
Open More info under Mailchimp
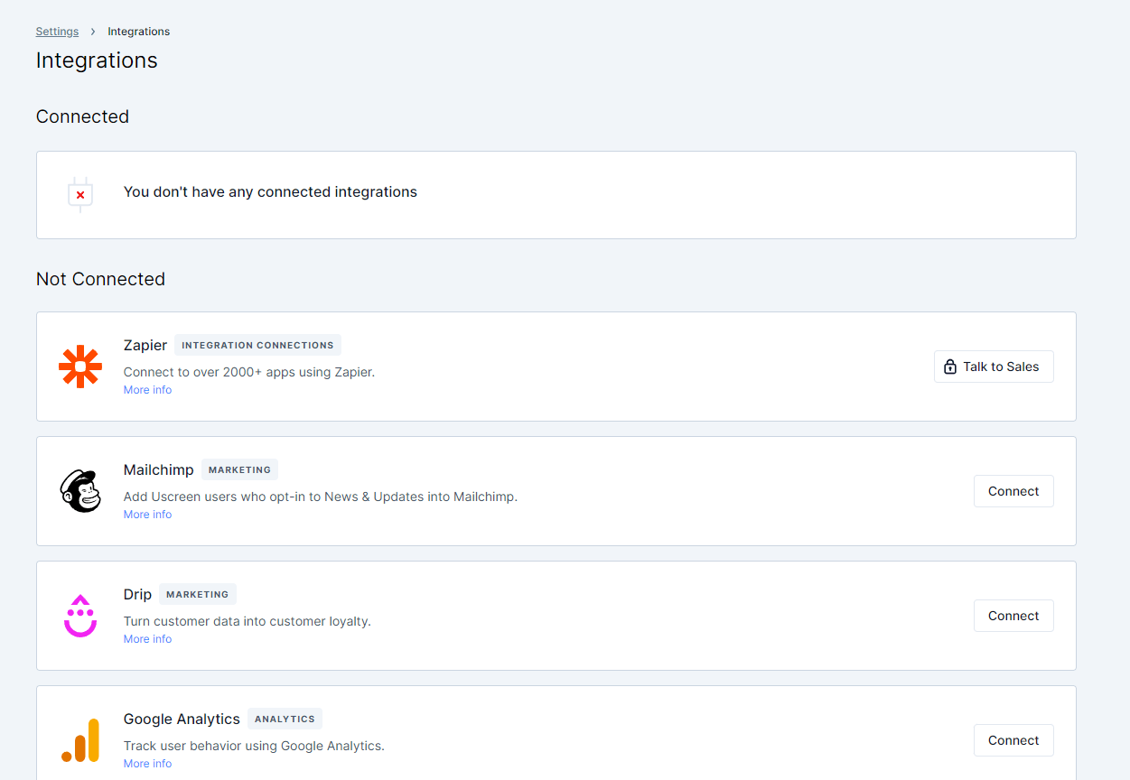coord(147,514)
